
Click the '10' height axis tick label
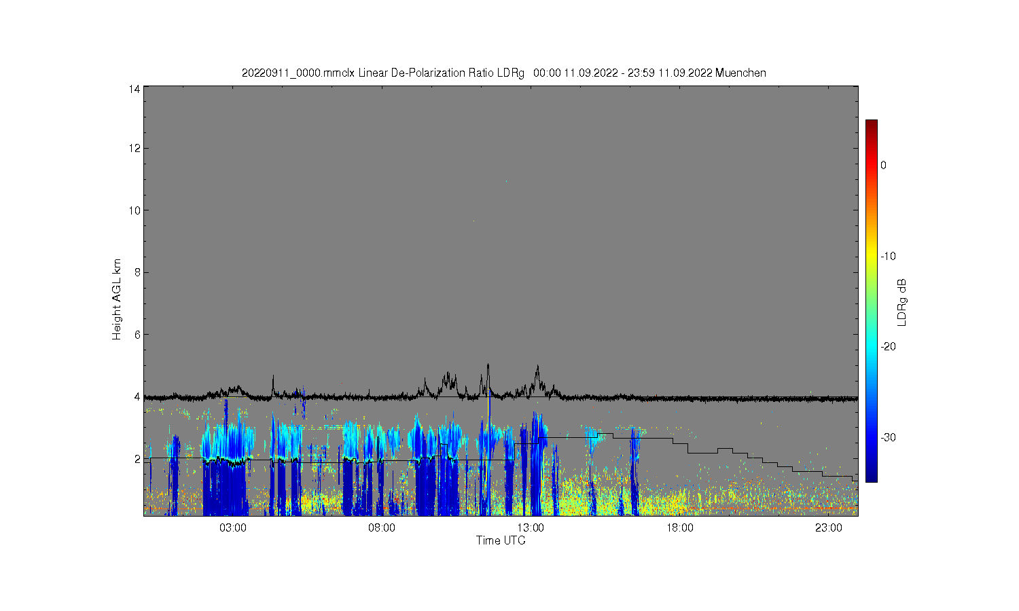click(134, 210)
